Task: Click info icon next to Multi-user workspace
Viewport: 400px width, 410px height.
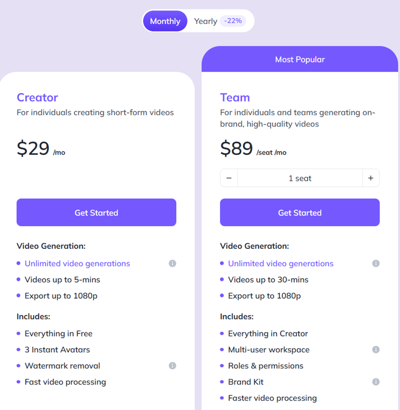Action: [376, 350]
